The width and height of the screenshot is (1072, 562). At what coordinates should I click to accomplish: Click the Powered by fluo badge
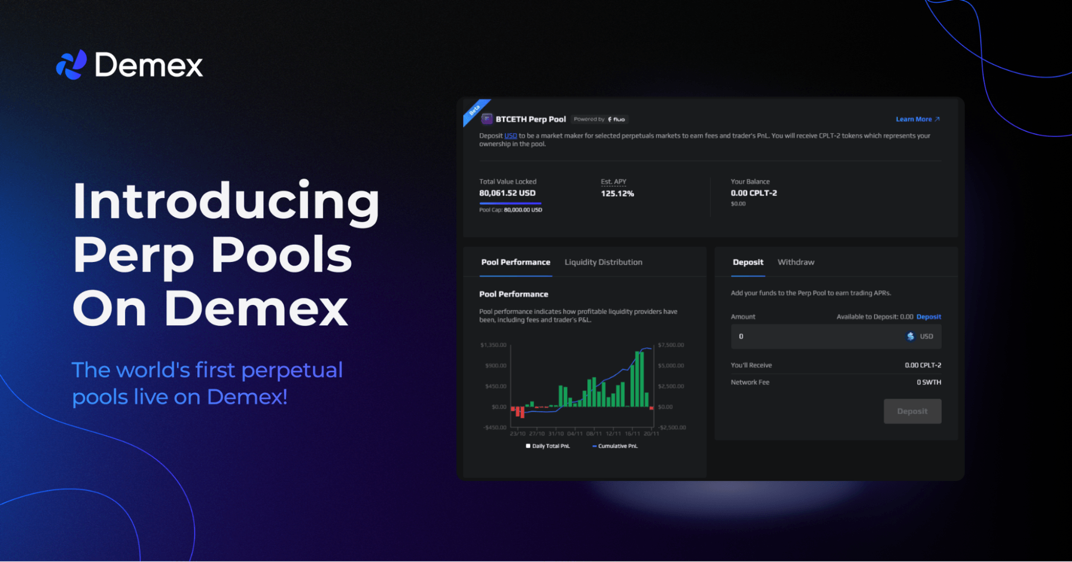[x=600, y=119]
